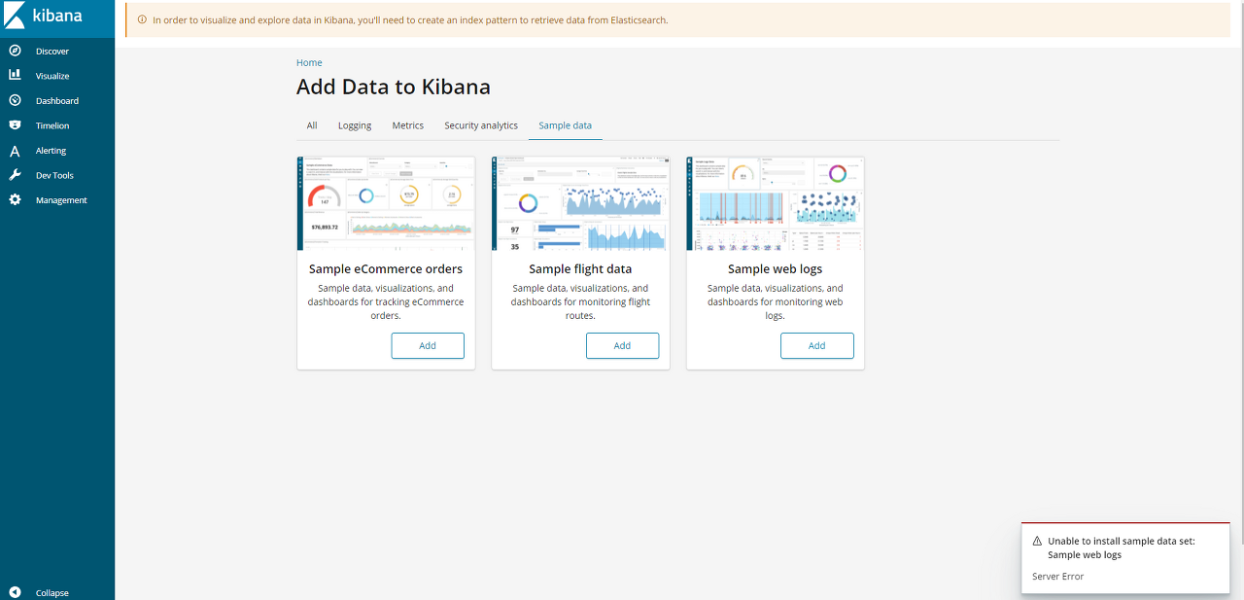
Task: Open Dashboard gauge icon in sidebar
Action: (15, 100)
